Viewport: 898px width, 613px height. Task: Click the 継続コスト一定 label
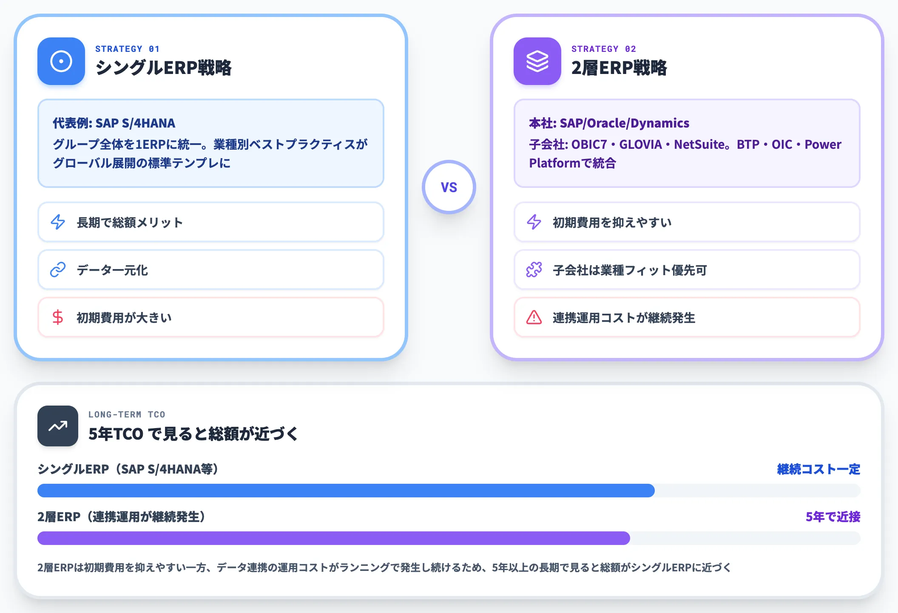coord(818,469)
